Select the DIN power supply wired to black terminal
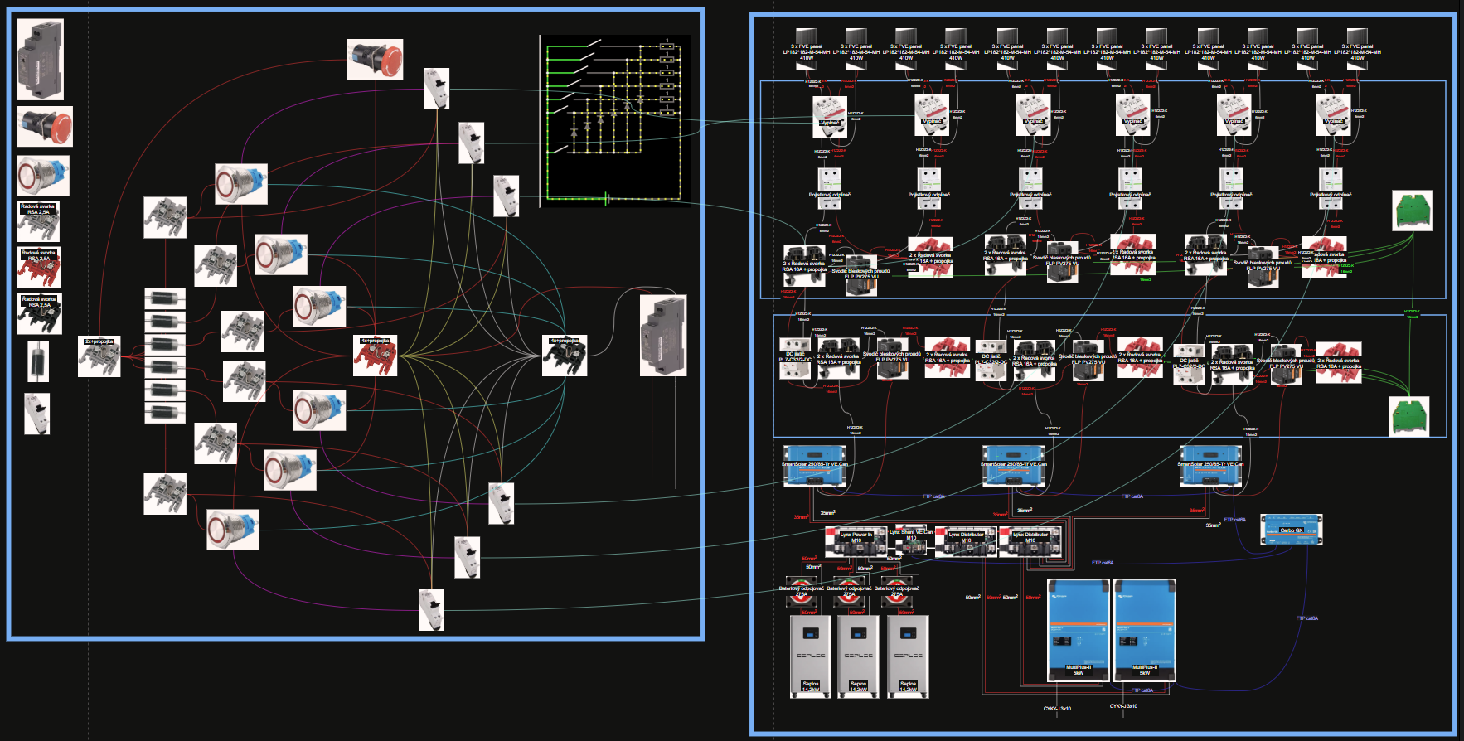The image size is (1464, 741). tap(663, 336)
